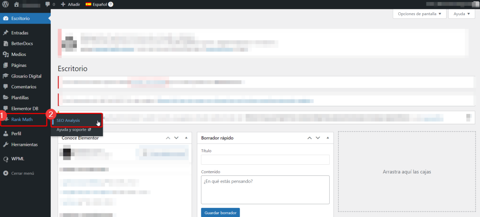
Task: Click the WPML logo icon in sidebar
Action: (6, 159)
